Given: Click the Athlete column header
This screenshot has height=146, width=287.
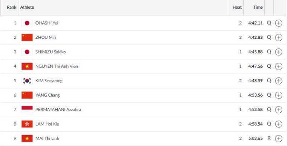Looking at the screenshot, I should (x=27, y=7).
